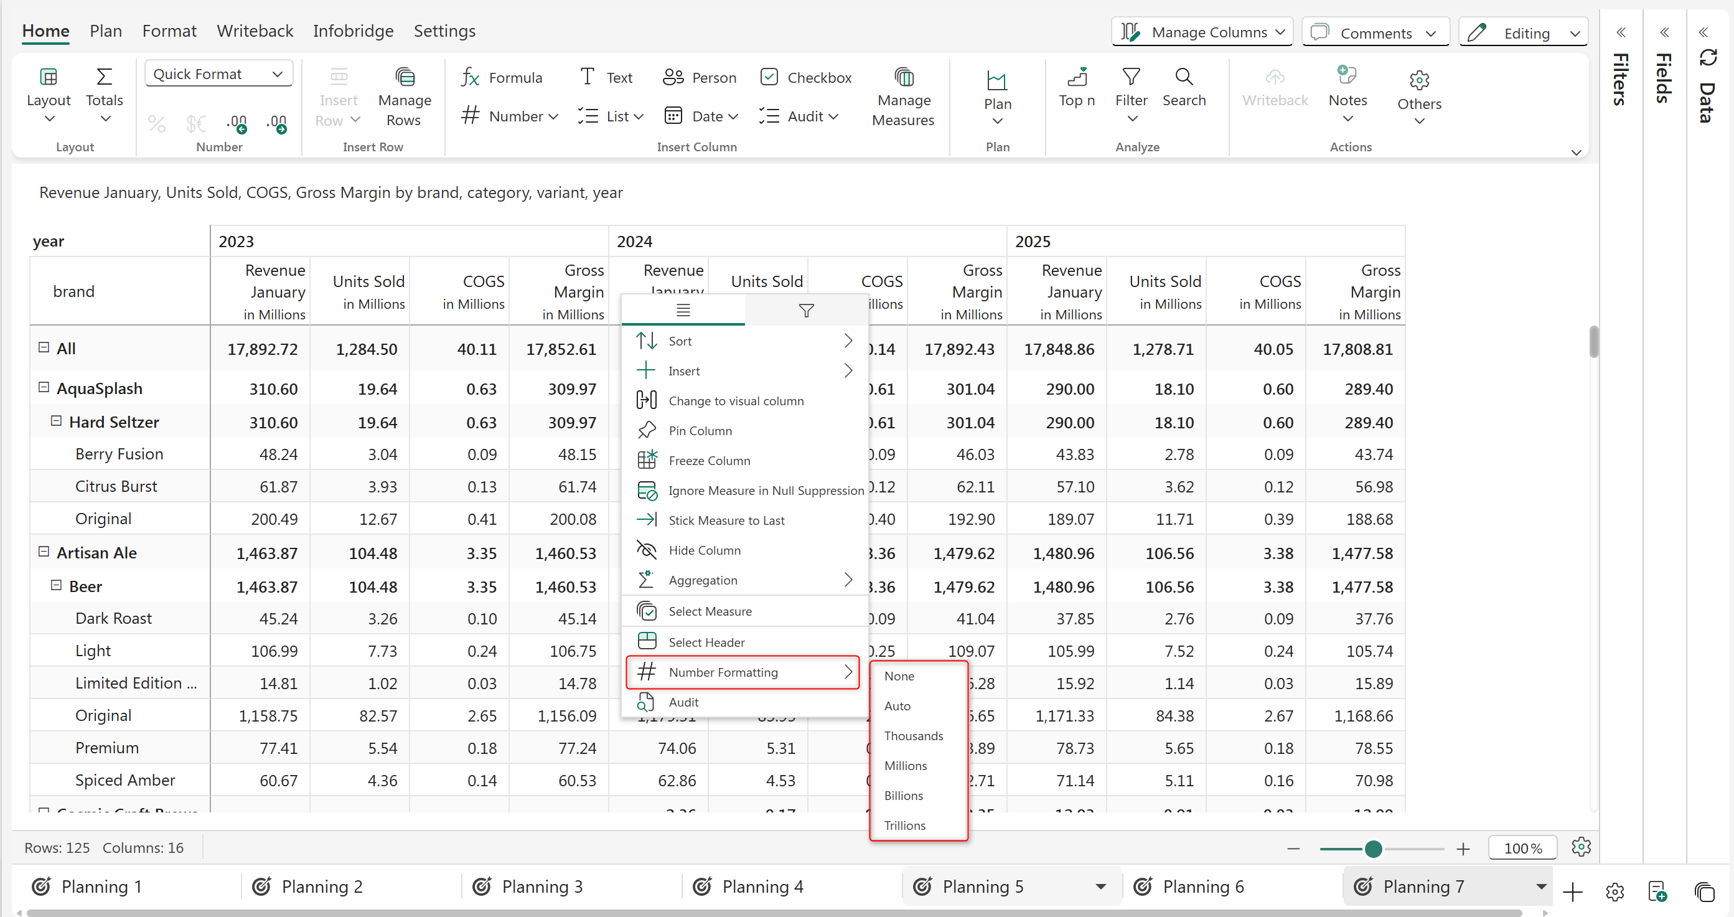Click the Formula fx icon

click(470, 77)
